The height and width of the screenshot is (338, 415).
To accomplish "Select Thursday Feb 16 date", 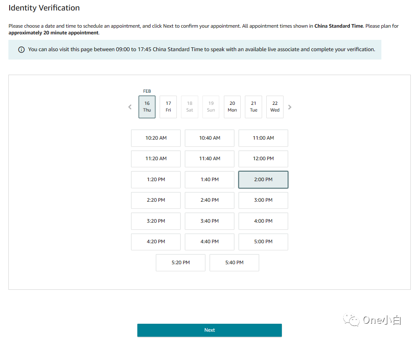I will click(147, 107).
